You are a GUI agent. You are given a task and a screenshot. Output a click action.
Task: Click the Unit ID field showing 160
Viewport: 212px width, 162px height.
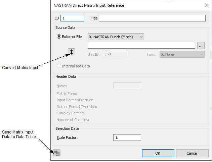[115, 54]
